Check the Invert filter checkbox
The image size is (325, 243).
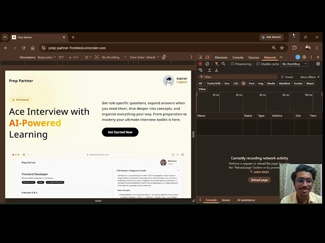pos(282,77)
